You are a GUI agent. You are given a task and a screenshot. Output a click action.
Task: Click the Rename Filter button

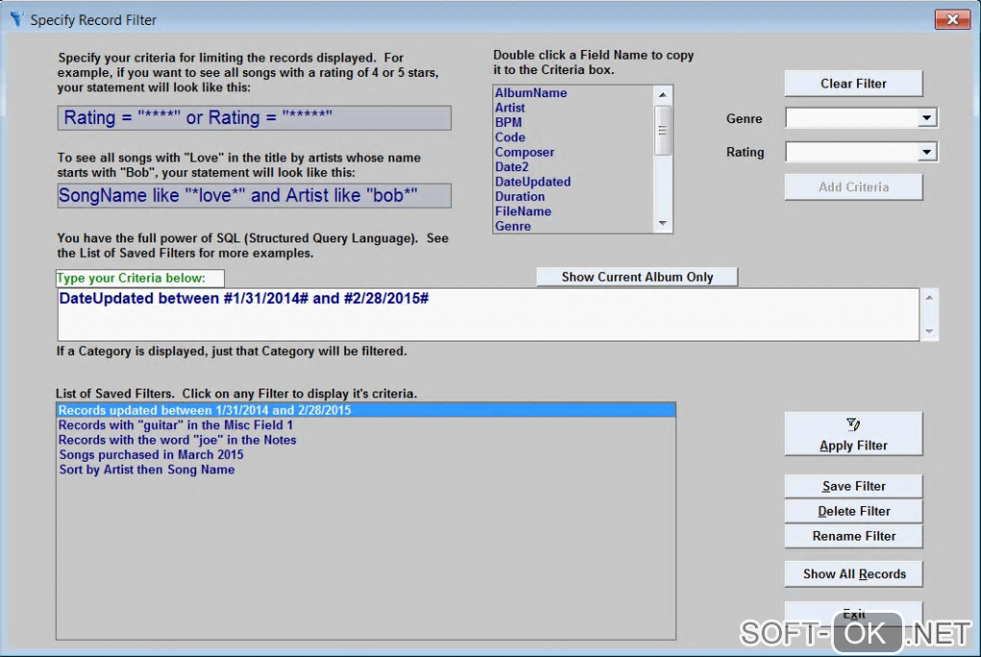pos(853,536)
